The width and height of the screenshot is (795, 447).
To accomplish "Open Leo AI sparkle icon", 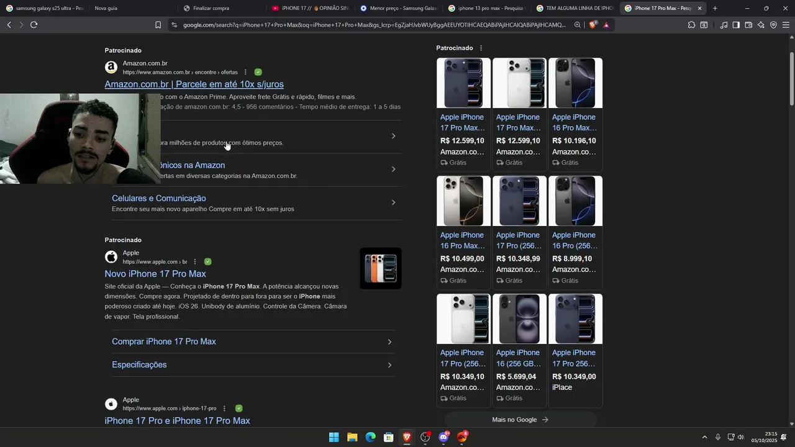I will (761, 25).
